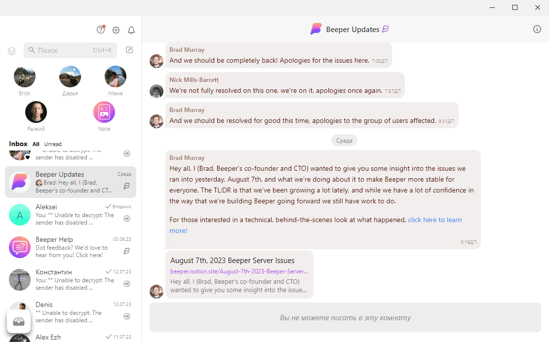Open room info icon in header
The height and width of the screenshot is (342, 549).
(x=537, y=30)
